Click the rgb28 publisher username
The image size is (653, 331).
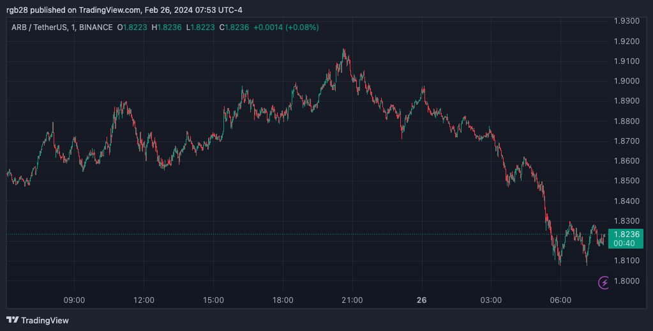tap(18, 10)
